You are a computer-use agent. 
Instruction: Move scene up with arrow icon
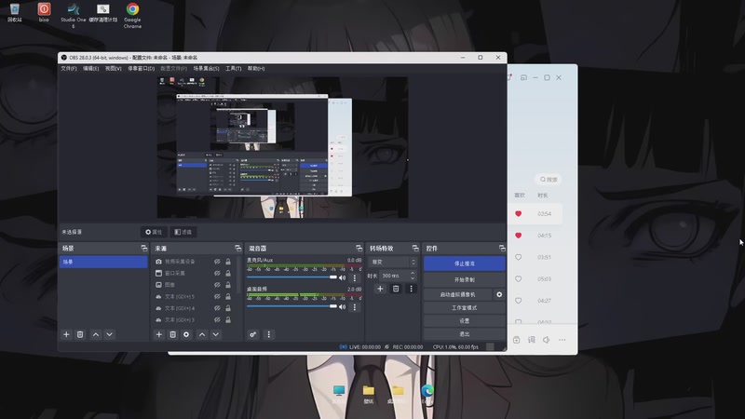[96, 334]
